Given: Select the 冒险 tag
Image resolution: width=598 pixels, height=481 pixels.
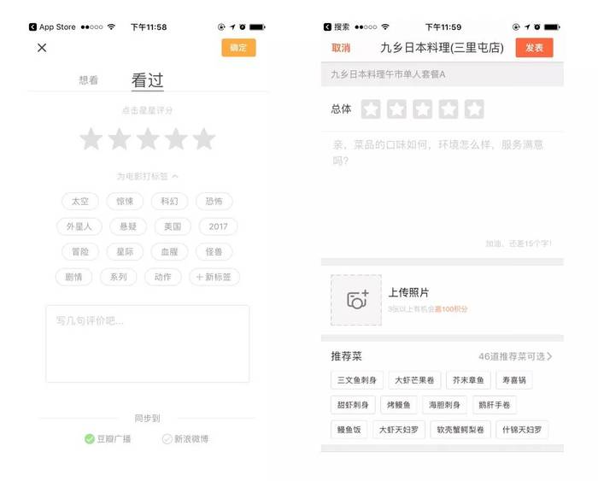Looking at the screenshot, I should 80,252.
